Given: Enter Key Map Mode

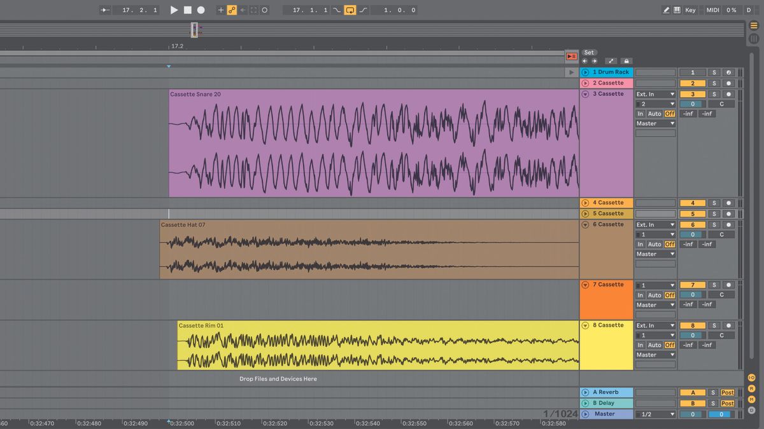Looking at the screenshot, I should tap(690, 10).
